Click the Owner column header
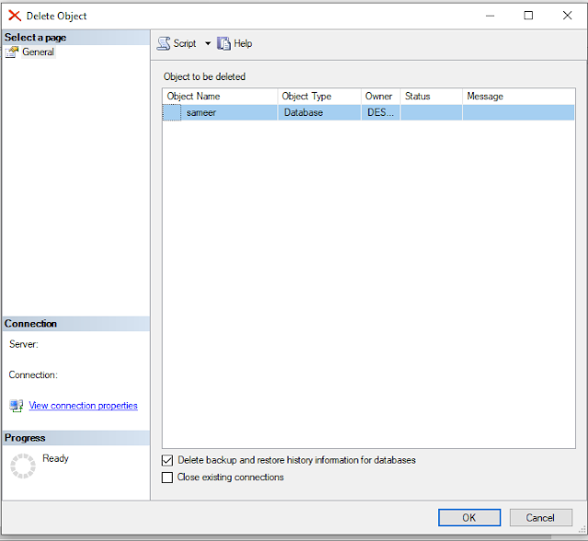This screenshot has height=541, width=588. pyautogui.click(x=381, y=97)
